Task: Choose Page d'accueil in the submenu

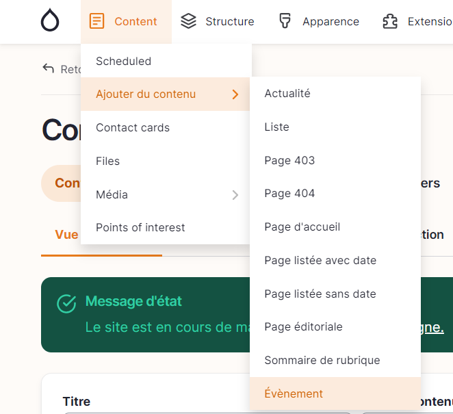Action: tap(302, 227)
